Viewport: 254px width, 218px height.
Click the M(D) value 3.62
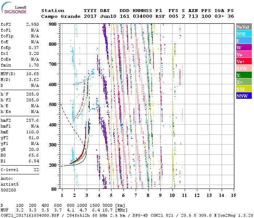coord(34,80)
